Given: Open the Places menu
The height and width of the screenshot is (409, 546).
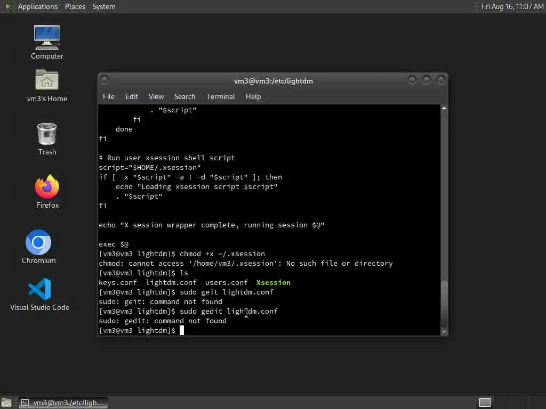Looking at the screenshot, I should tap(75, 6).
